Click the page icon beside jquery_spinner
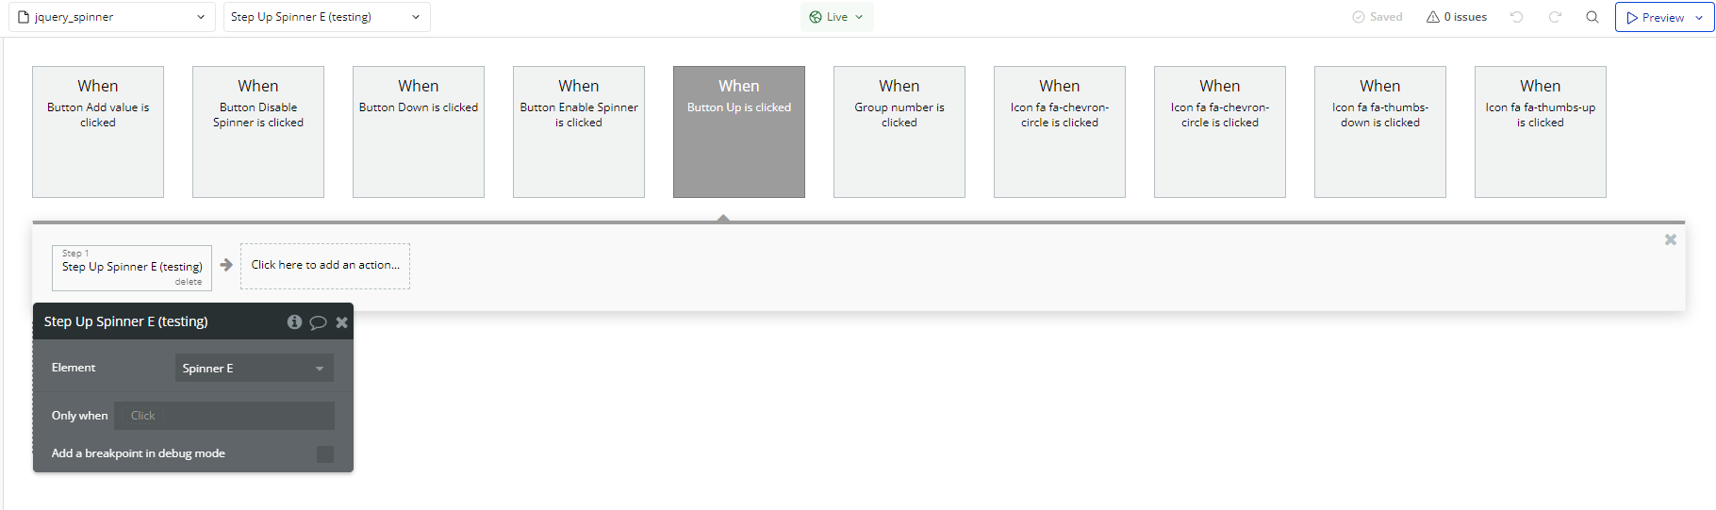1716x510 pixels. 24,17
